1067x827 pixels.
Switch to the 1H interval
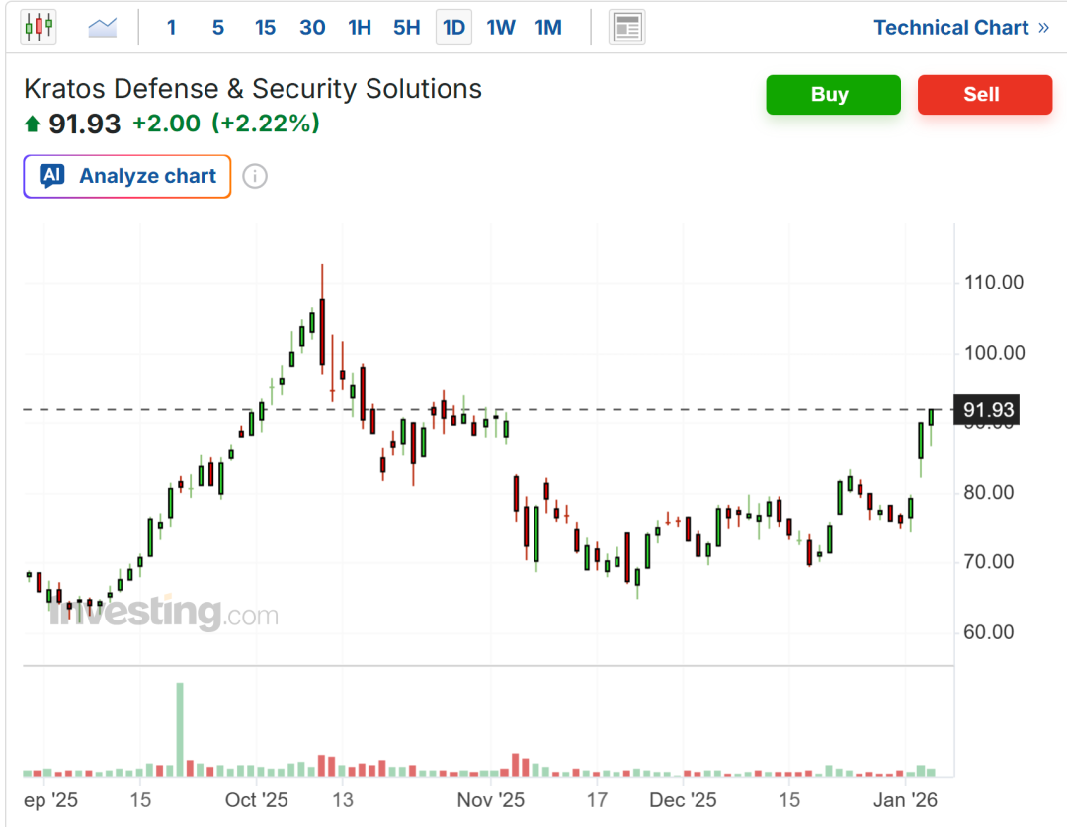tap(360, 28)
